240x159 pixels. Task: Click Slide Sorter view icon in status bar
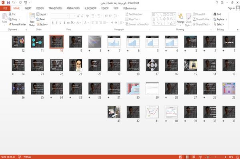187,157
